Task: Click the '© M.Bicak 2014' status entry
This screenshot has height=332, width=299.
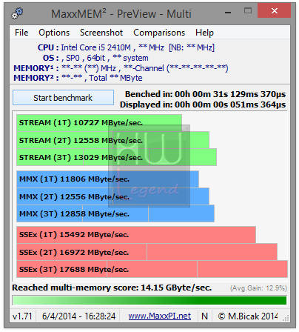Action: (x=248, y=316)
